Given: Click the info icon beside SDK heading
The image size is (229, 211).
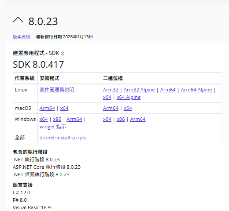Looking at the screenshot, I should [63, 54].
